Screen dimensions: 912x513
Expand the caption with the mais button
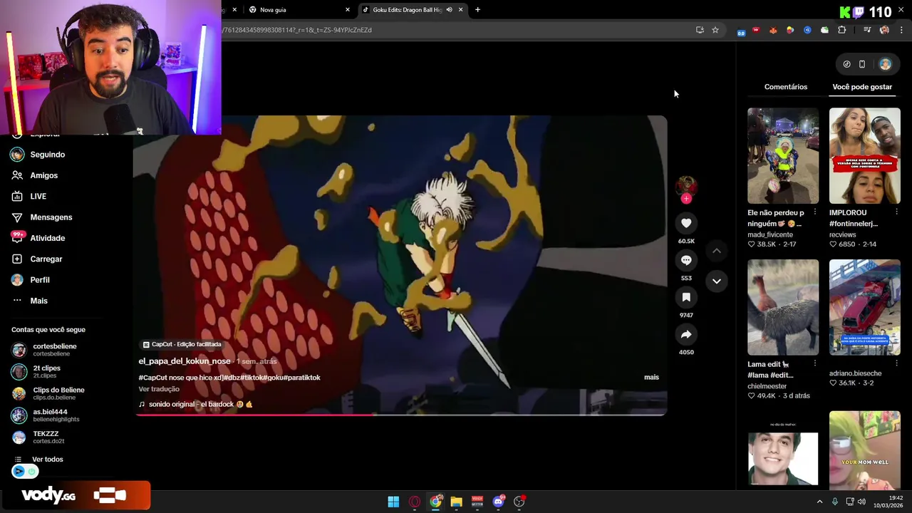651,377
